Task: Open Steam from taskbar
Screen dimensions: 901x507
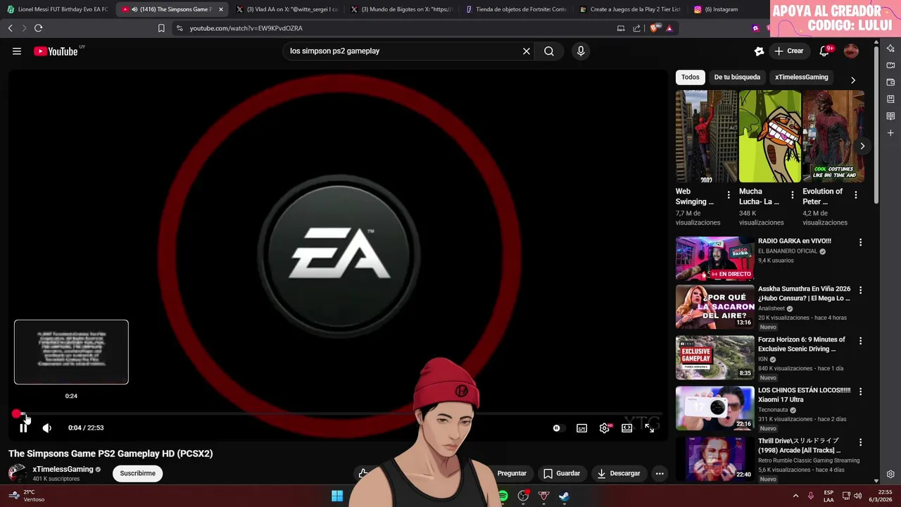Action: [564, 496]
